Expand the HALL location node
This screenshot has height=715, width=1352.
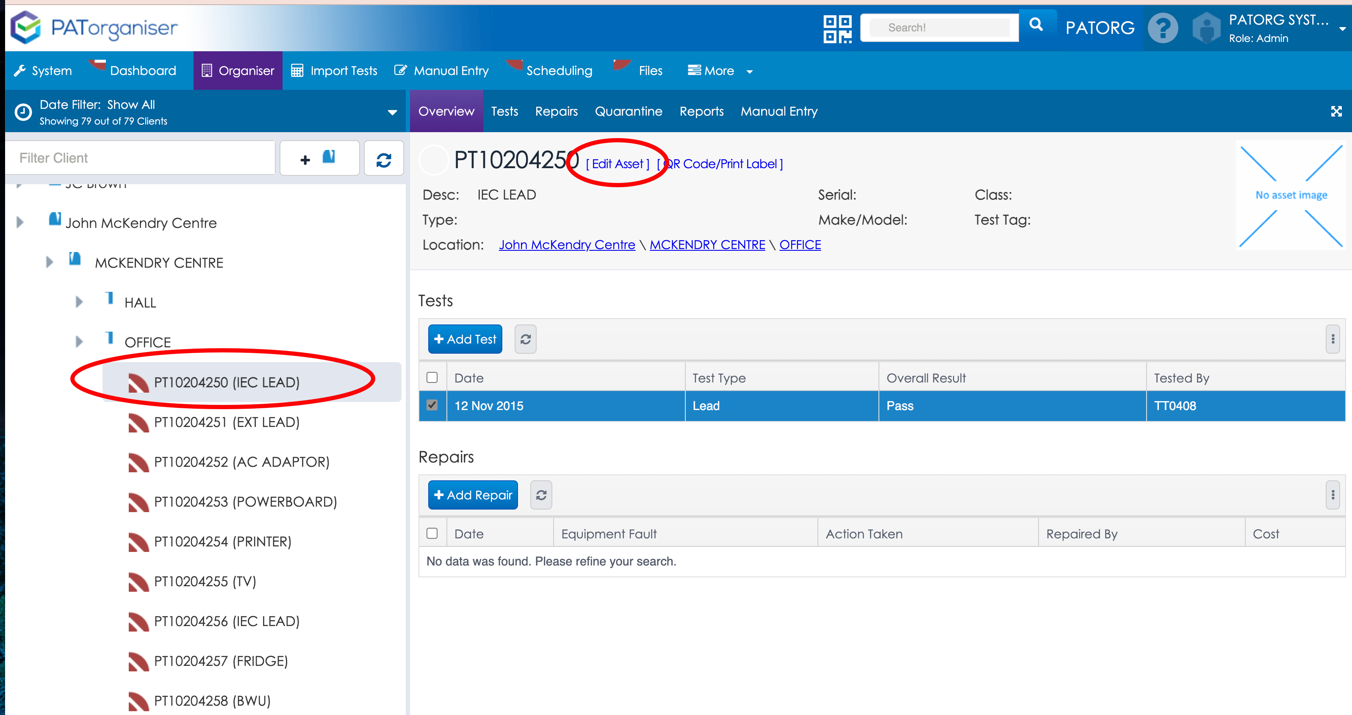point(79,302)
